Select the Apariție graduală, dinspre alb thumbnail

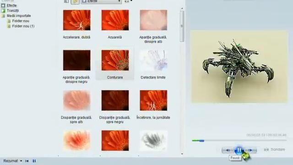coord(153,20)
